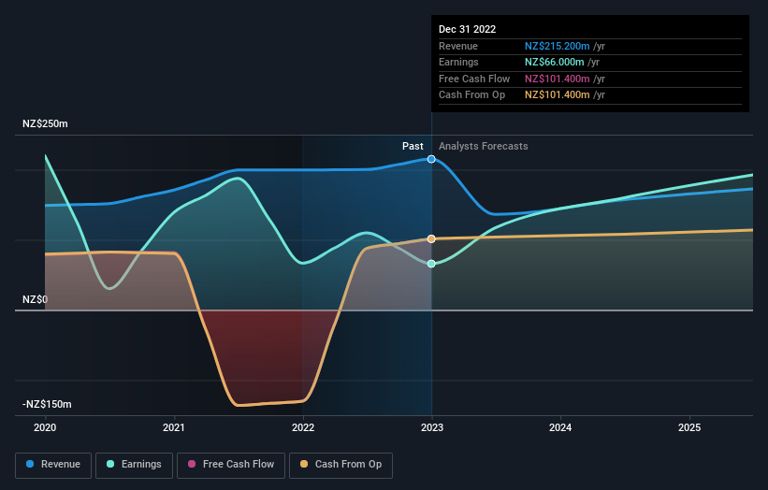Click the NZ$0 y-axis label

pyautogui.click(x=35, y=299)
